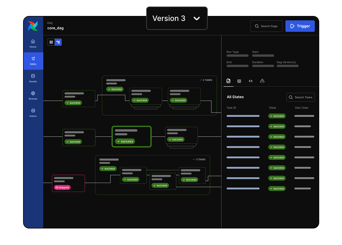The image size is (342, 245).
Task: Select the skipped task node
Action: (68, 183)
